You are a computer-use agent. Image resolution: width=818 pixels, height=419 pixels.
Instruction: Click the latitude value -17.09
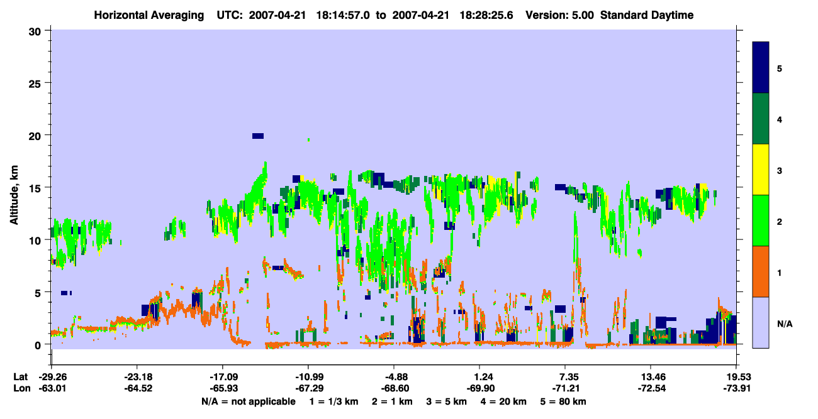(x=223, y=377)
